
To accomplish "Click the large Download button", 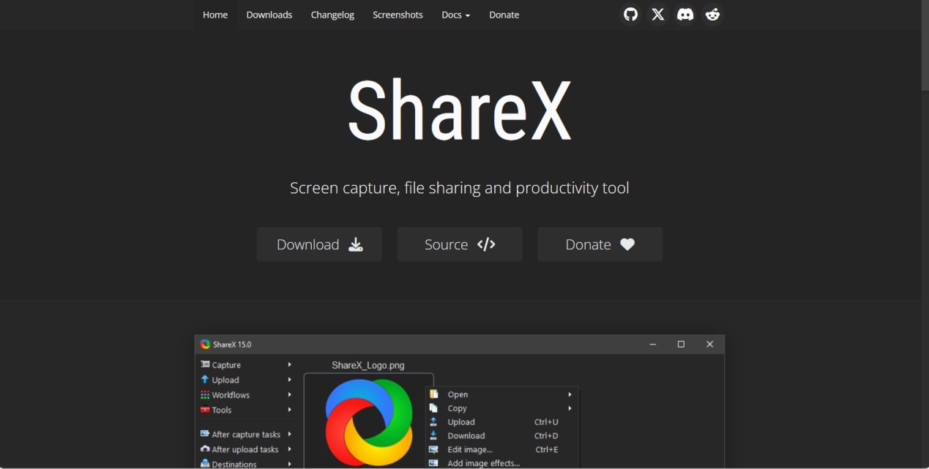I will 319,244.
